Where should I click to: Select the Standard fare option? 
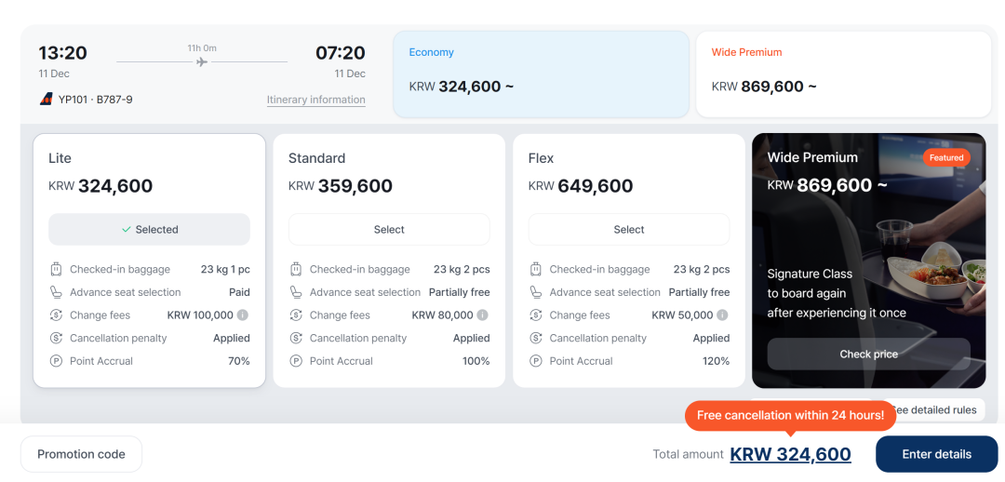pyautogui.click(x=389, y=230)
